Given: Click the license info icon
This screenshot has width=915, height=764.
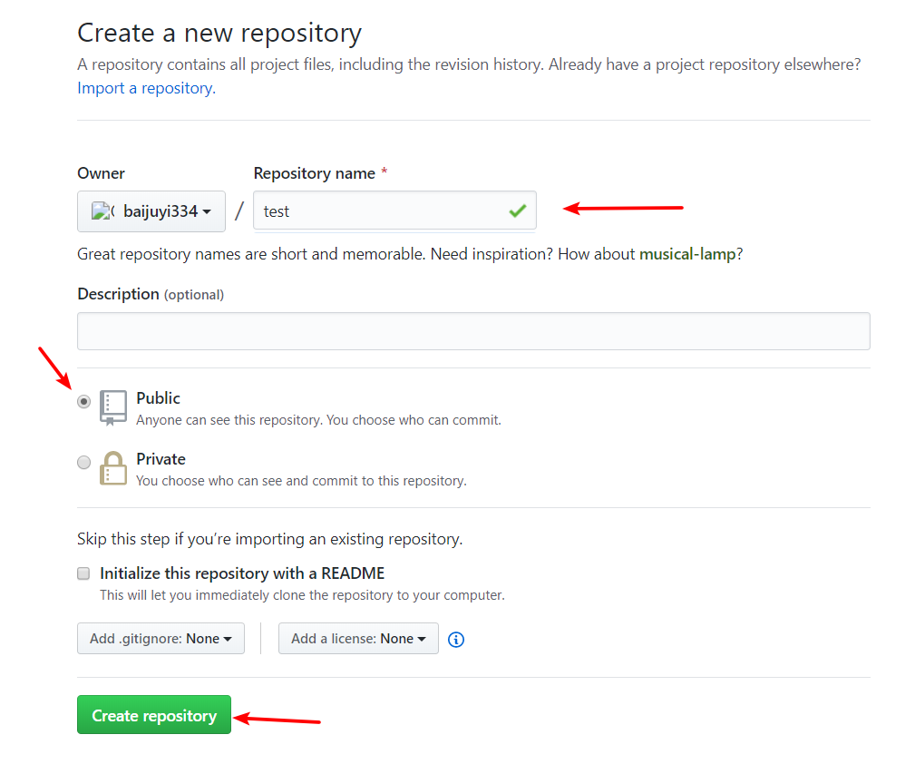Looking at the screenshot, I should click(x=456, y=640).
